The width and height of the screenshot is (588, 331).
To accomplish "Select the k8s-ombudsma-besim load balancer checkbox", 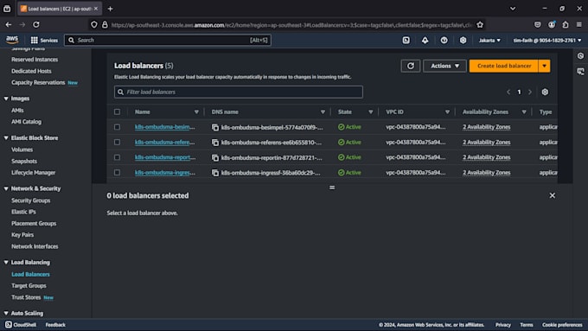I will tap(117, 127).
